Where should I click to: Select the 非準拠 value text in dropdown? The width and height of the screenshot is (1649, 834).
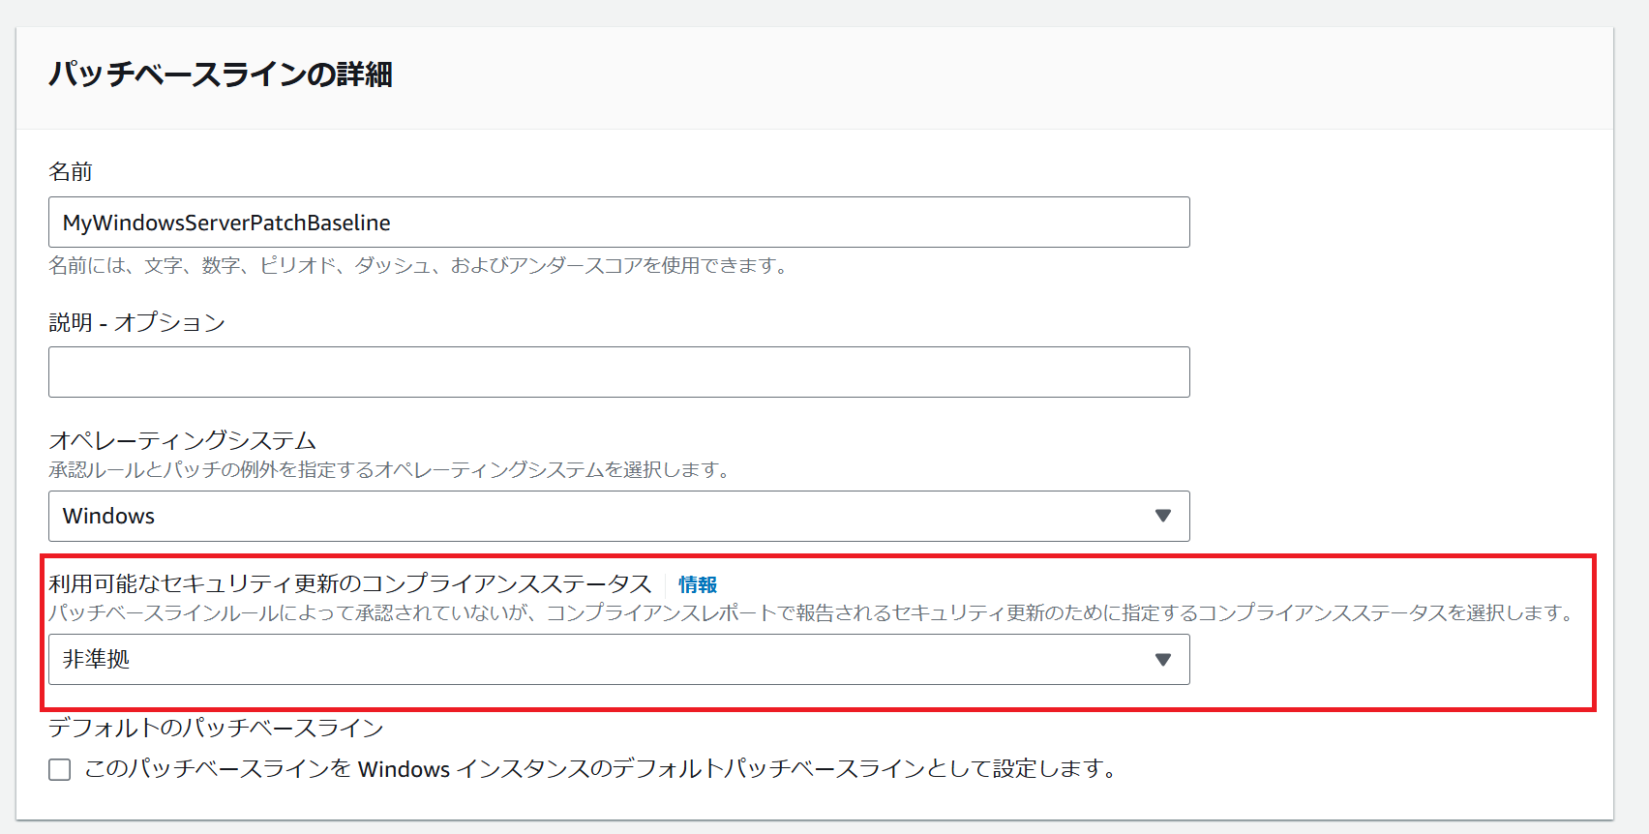(96, 659)
